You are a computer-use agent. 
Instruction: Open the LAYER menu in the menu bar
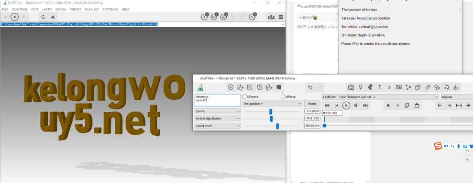[x=47, y=10]
